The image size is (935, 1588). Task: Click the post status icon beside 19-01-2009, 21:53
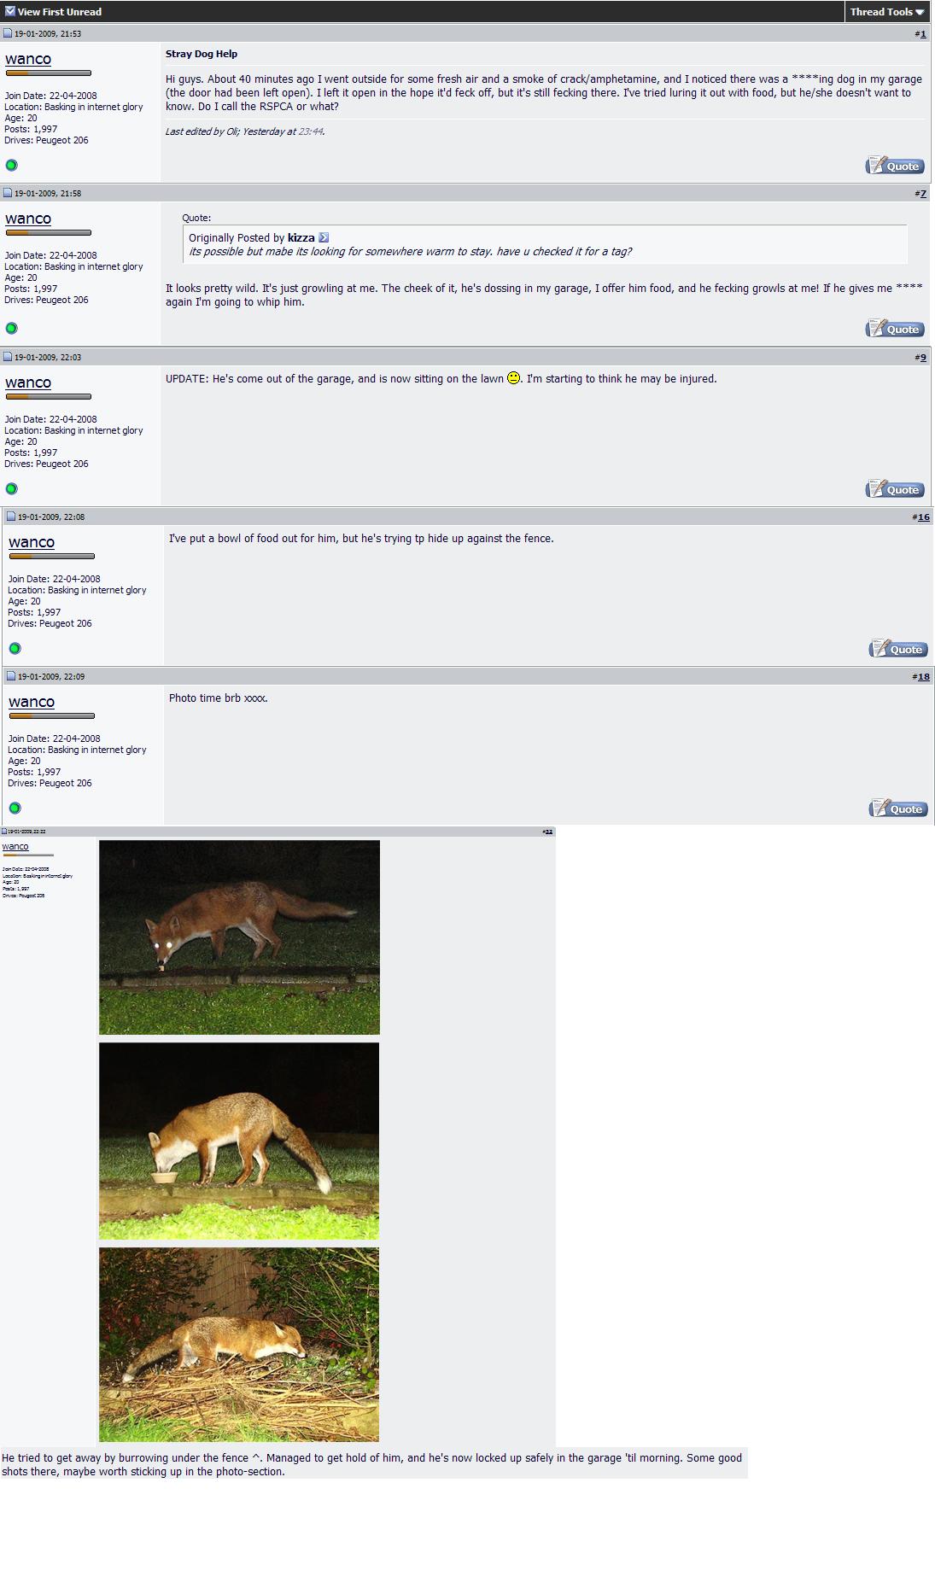(x=8, y=33)
